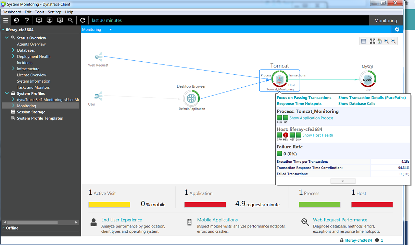The image size is (415, 245).
Task: Click the green GC process indicator
Action: [x=286, y=118]
